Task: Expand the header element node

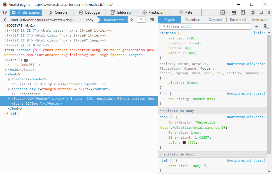Action: 9,79
